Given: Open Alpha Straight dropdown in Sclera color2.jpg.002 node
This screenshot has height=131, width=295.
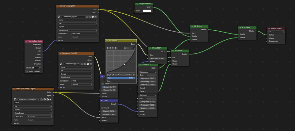Looking at the screenshot, I should click(x=82, y=84).
